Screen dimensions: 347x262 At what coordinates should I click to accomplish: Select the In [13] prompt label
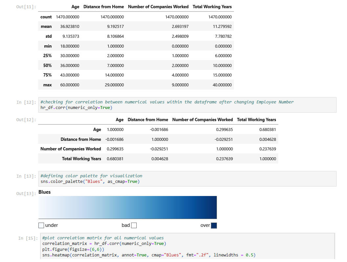pyautogui.click(x=26, y=176)
